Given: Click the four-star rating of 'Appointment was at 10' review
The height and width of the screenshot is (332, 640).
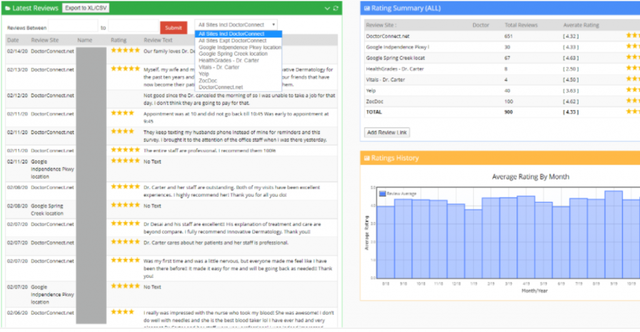Looking at the screenshot, I should pyautogui.click(x=122, y=113).
